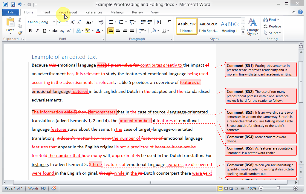The height and width of the screenshot is (194, 306).
Task: Toggle Italic formatting
Action: [37, 31]
